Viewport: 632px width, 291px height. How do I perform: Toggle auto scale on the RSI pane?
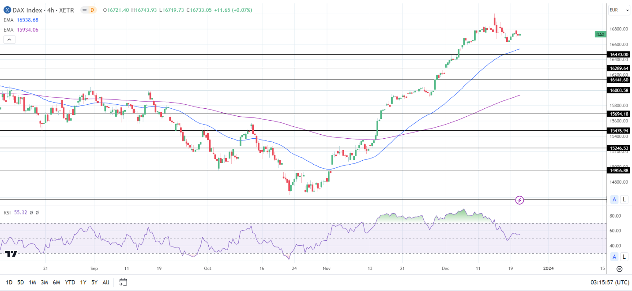pos(614,257)
